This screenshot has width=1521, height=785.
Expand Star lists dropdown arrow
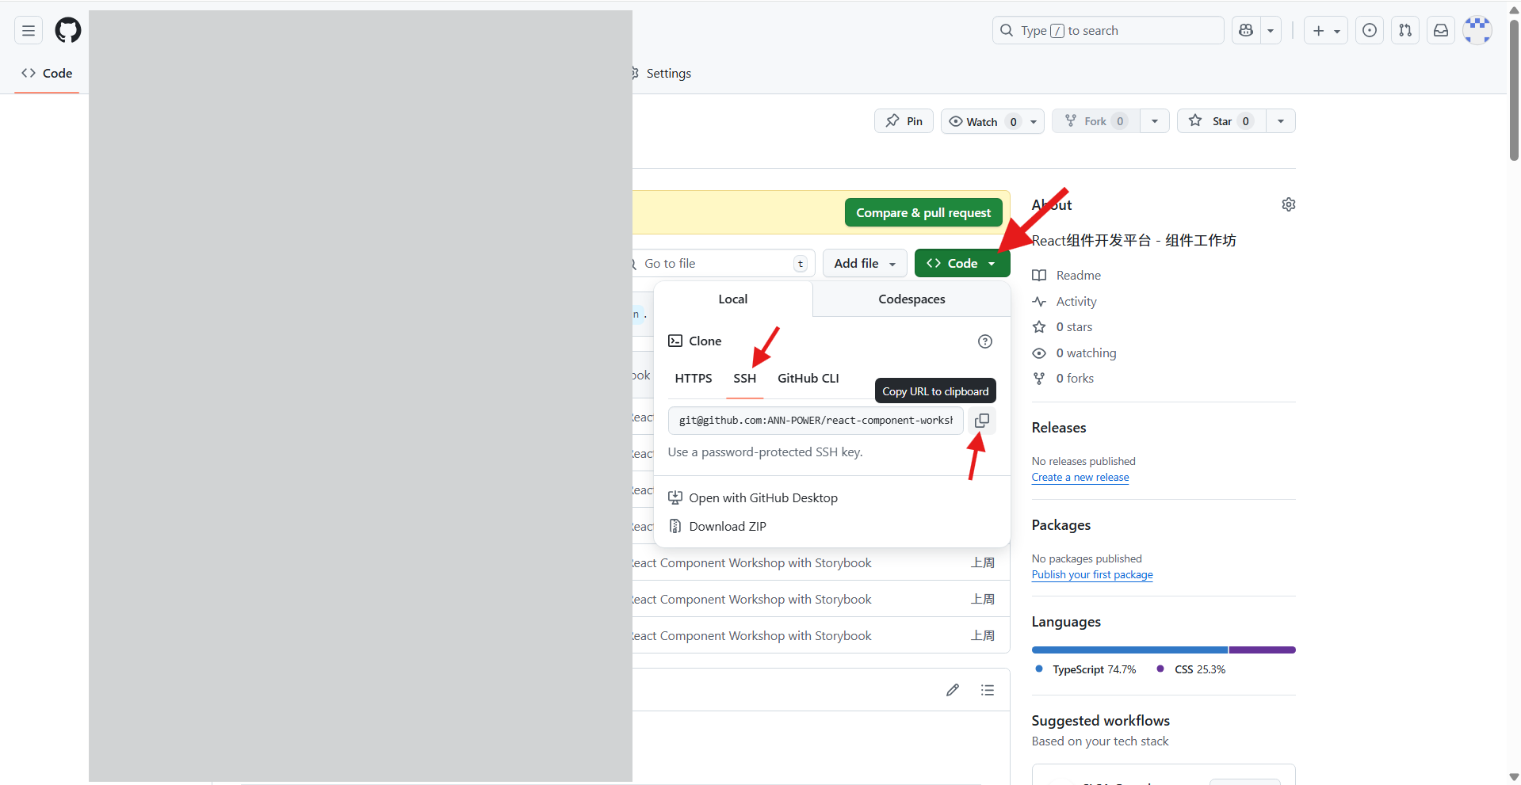click(x=1281, y=121)
